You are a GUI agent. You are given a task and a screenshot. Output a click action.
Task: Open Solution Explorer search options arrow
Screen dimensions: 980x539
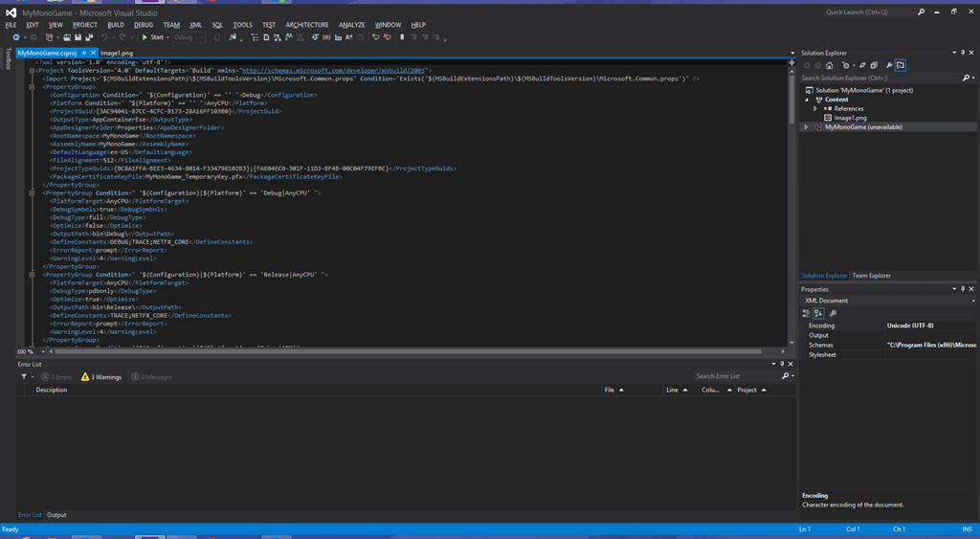[x=973, y=79]
